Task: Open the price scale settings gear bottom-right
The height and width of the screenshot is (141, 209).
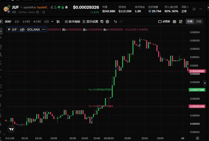Action: [198, 138]
